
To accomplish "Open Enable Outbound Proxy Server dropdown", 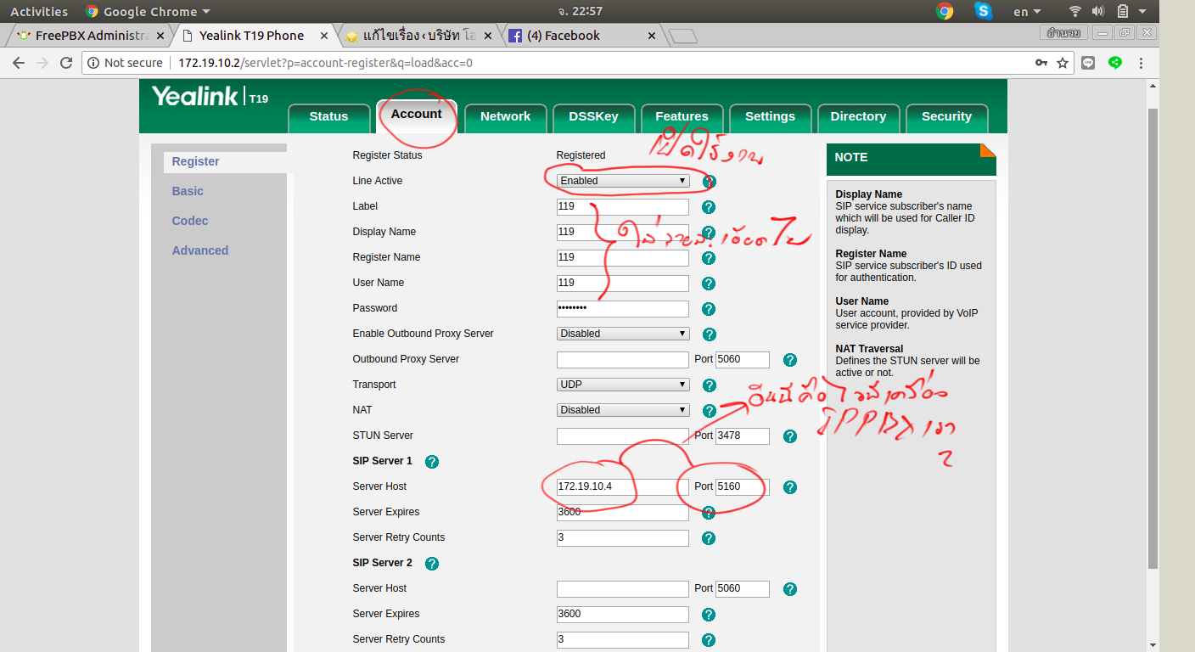I will [623, 334].
